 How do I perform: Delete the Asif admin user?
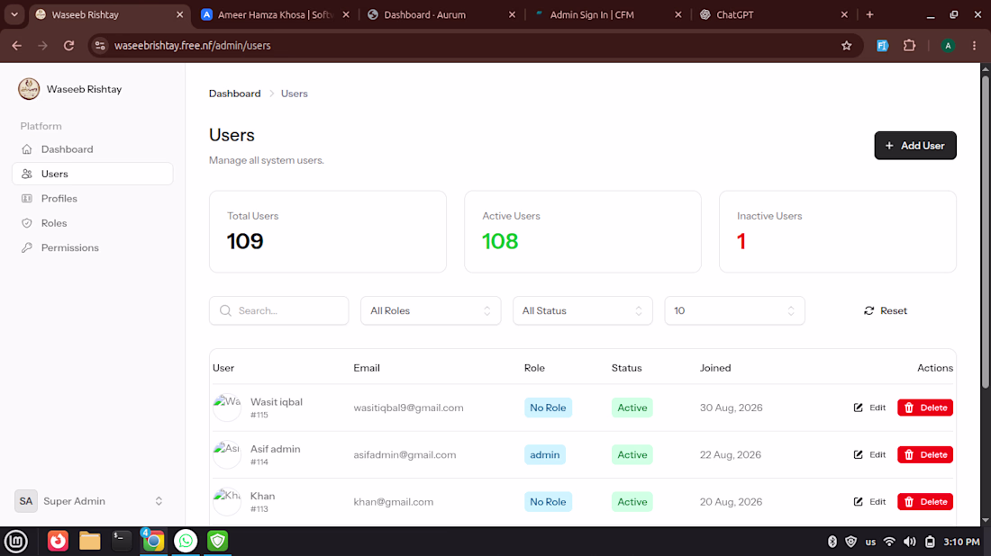point(925,454)
